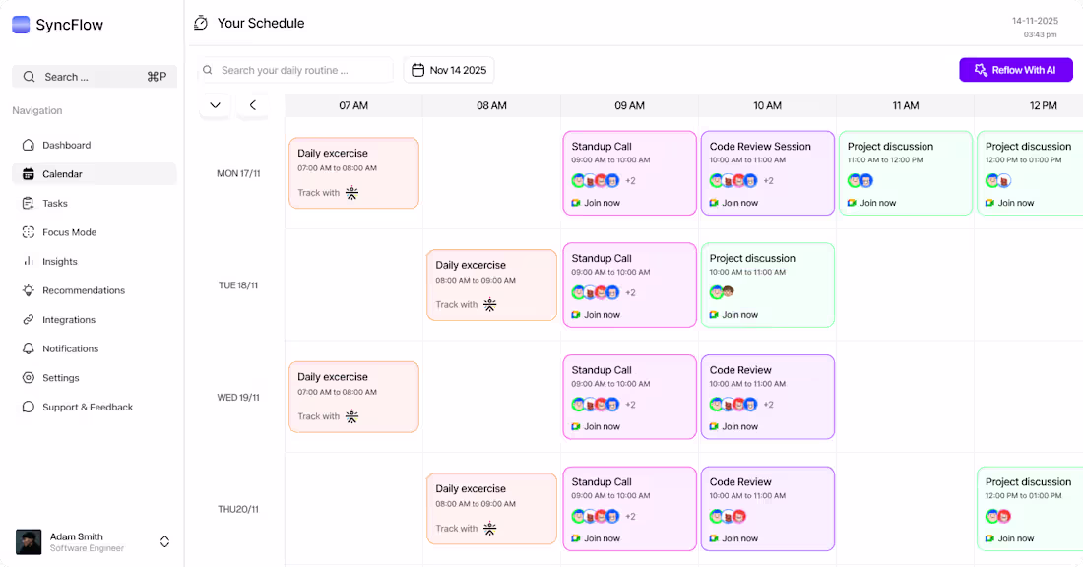Select Calendar in the navigation

(x=94, y=174)
